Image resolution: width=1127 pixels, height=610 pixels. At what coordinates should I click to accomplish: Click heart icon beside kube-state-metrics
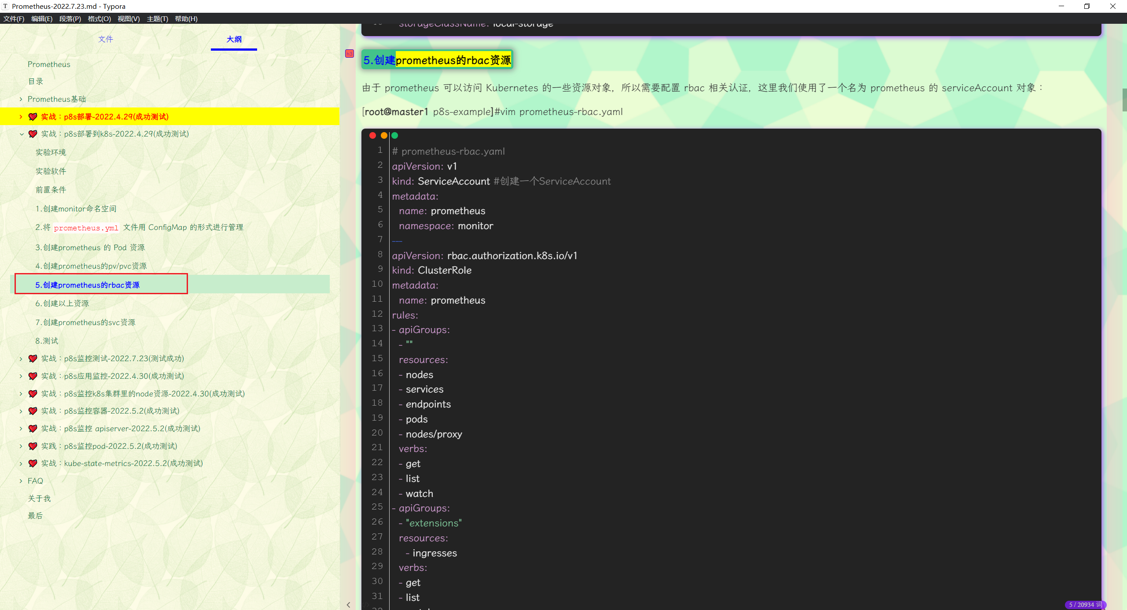(x=33, y=463)
